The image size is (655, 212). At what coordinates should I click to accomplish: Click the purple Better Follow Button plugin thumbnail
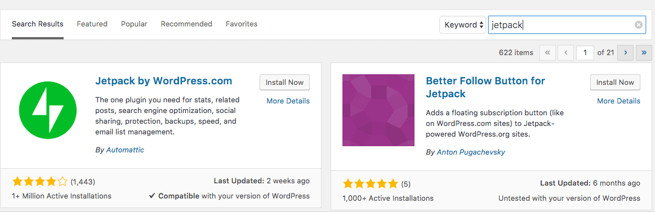[378, 110]
